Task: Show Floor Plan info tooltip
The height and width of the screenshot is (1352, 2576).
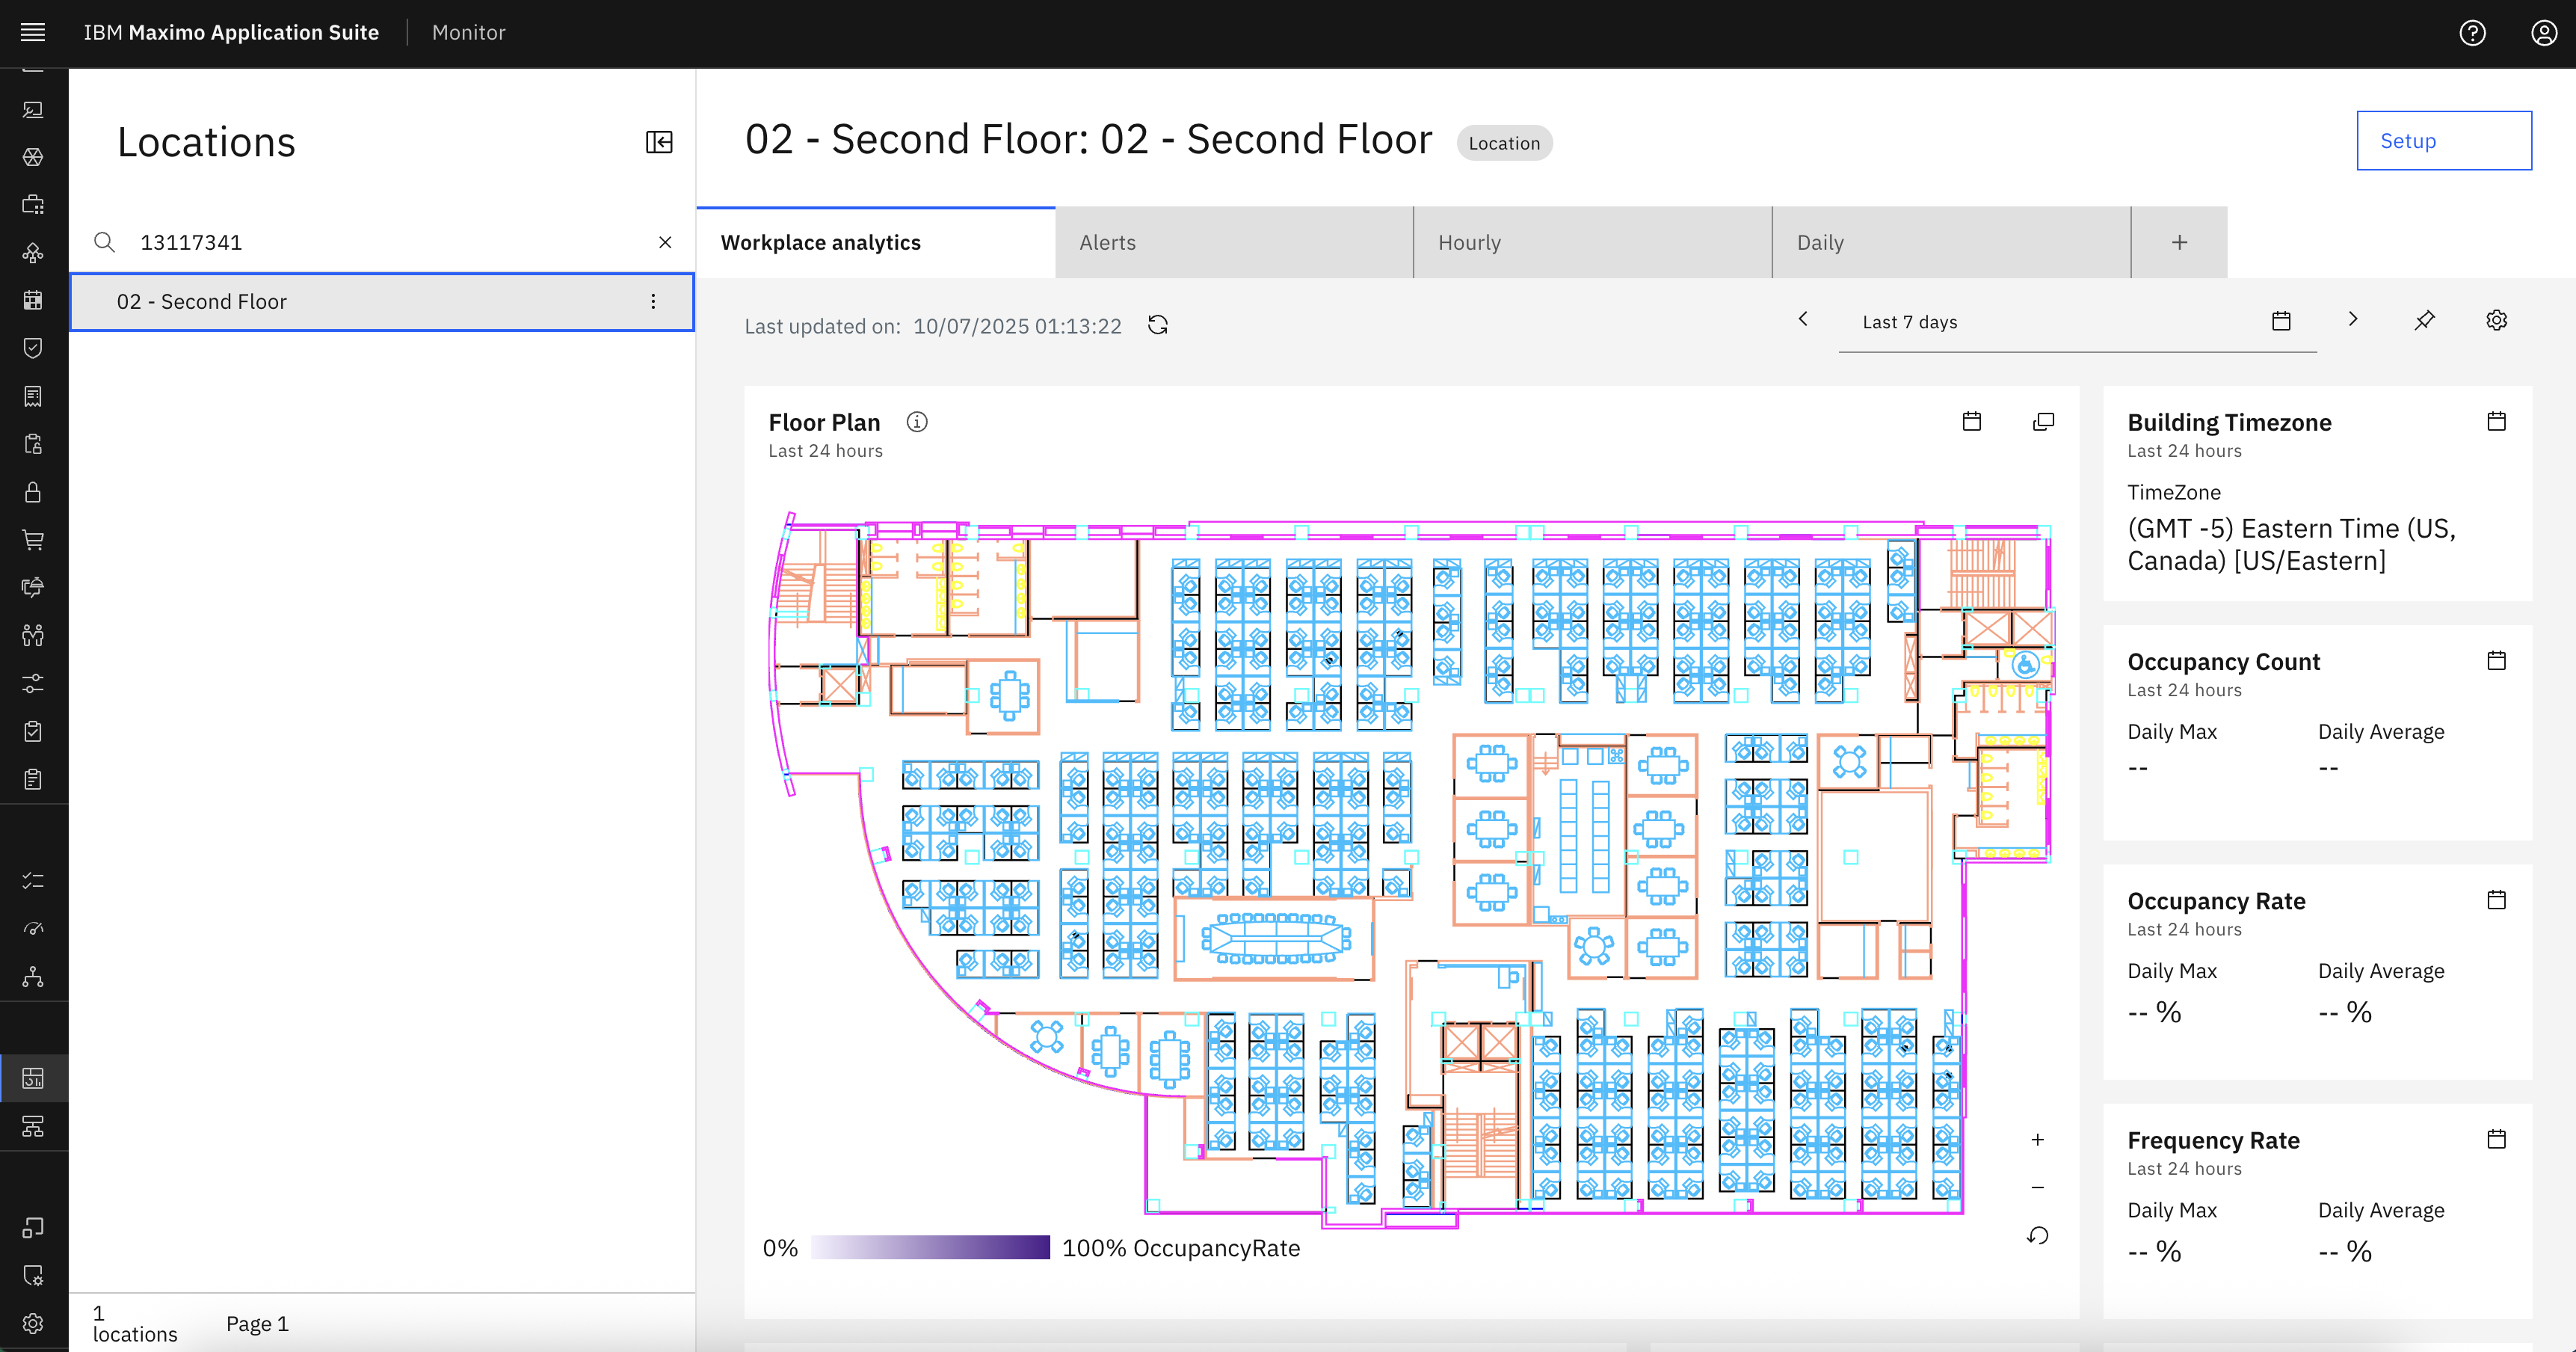Action: click(x=917, y=422)
